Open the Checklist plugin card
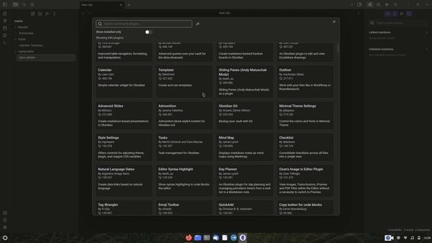This screenshot has width=432, height=243. [x=305, y=147]
